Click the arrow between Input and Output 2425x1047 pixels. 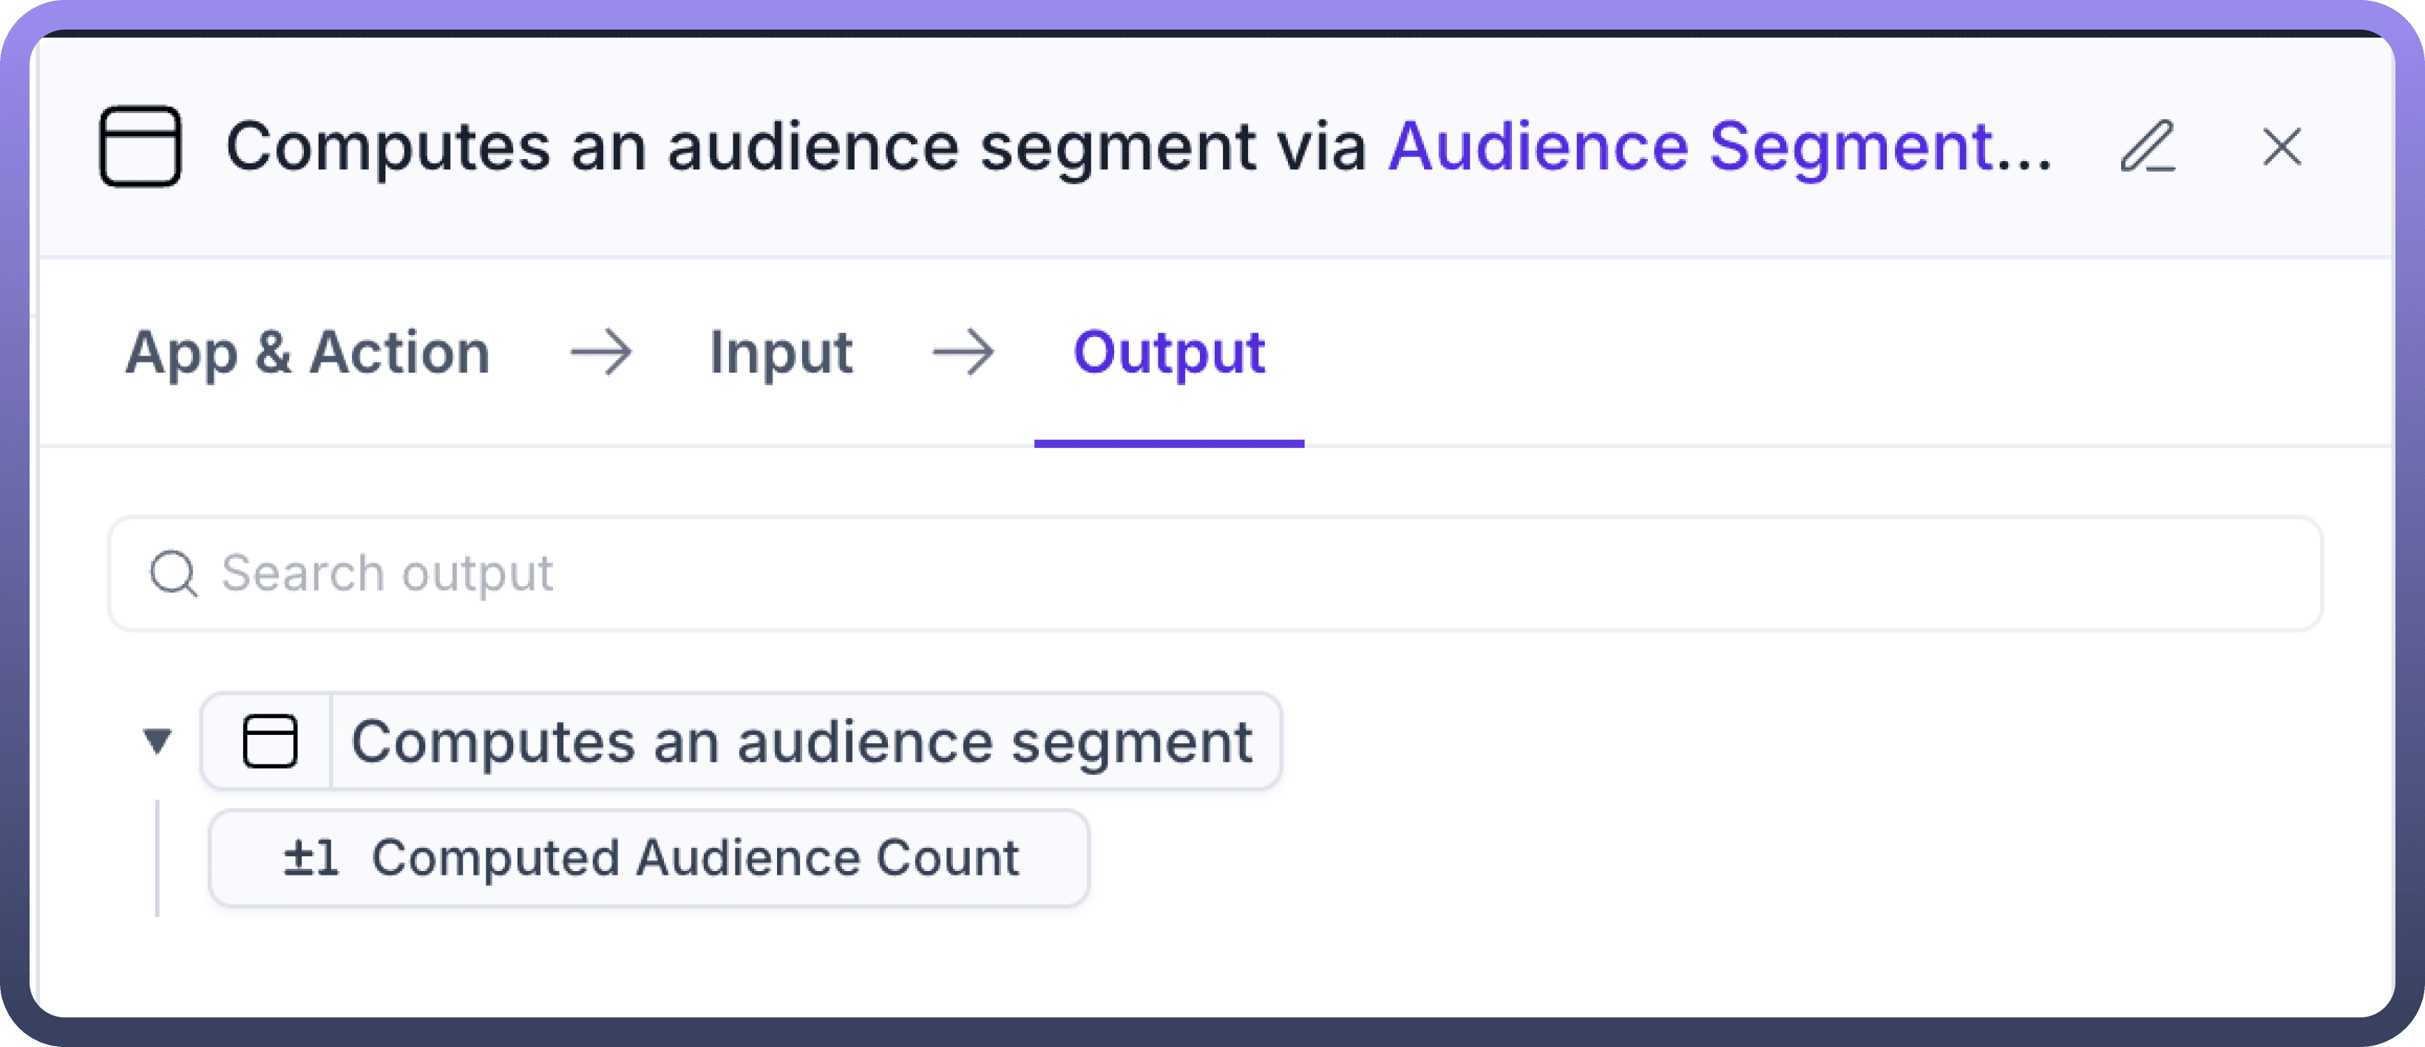click(963, 353)
